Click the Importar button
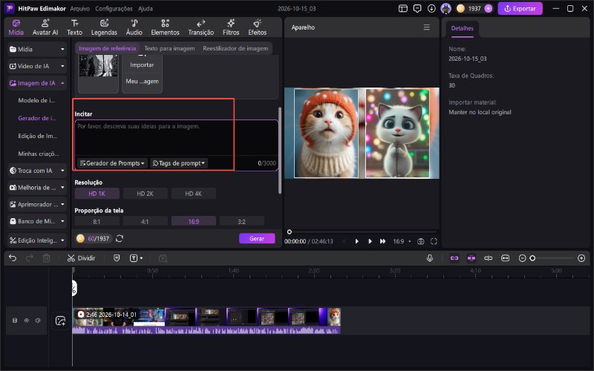This screenshot has height=371, width=594. tap(142, 65)
